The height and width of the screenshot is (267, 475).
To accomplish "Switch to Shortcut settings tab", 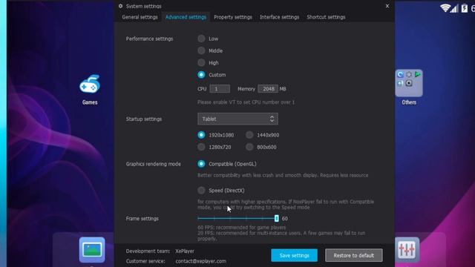I will click(326, 17).
